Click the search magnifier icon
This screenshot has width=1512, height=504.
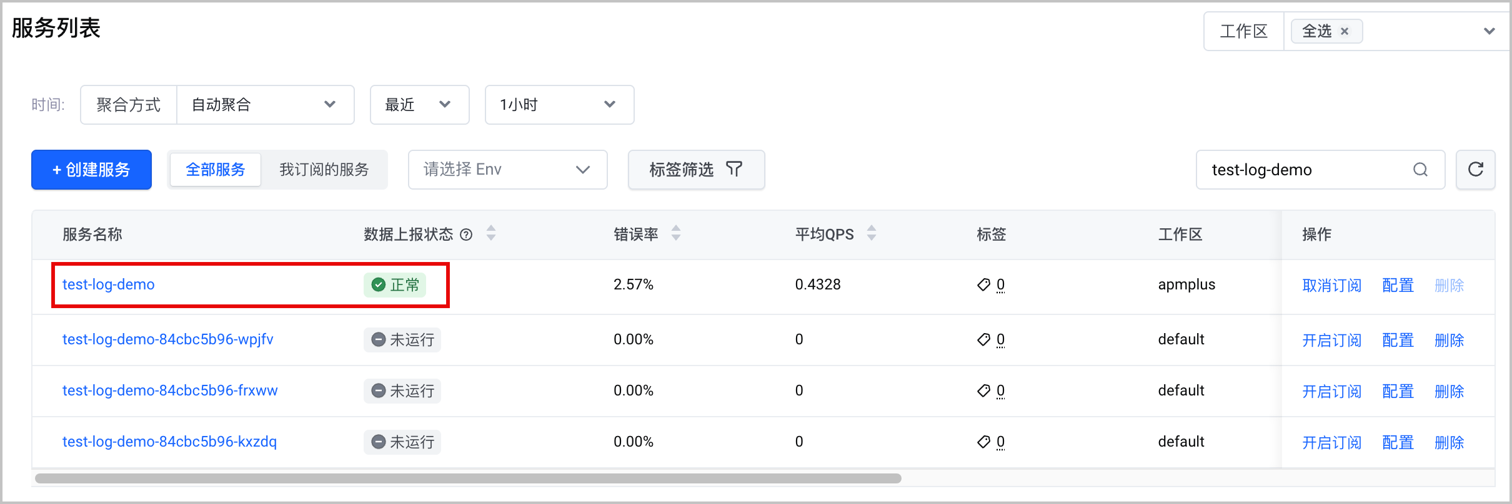[1420, 170]
